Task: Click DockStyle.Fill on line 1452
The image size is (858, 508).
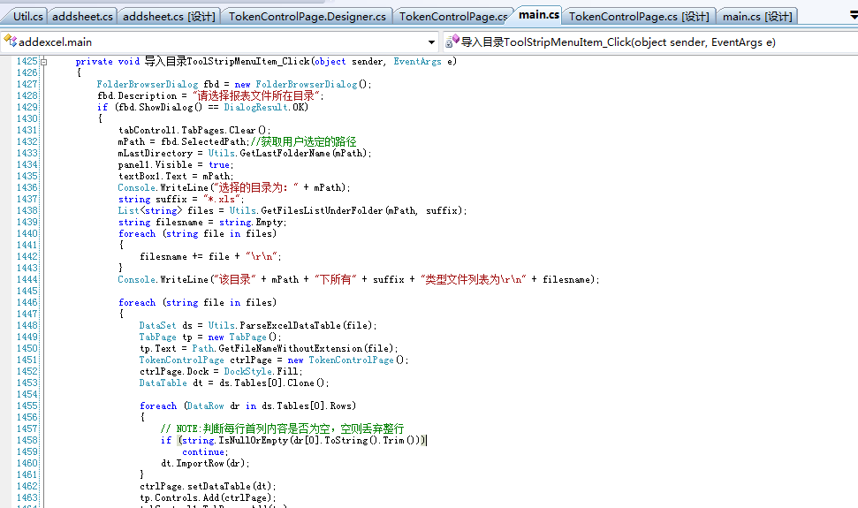Action: (262, 371)
